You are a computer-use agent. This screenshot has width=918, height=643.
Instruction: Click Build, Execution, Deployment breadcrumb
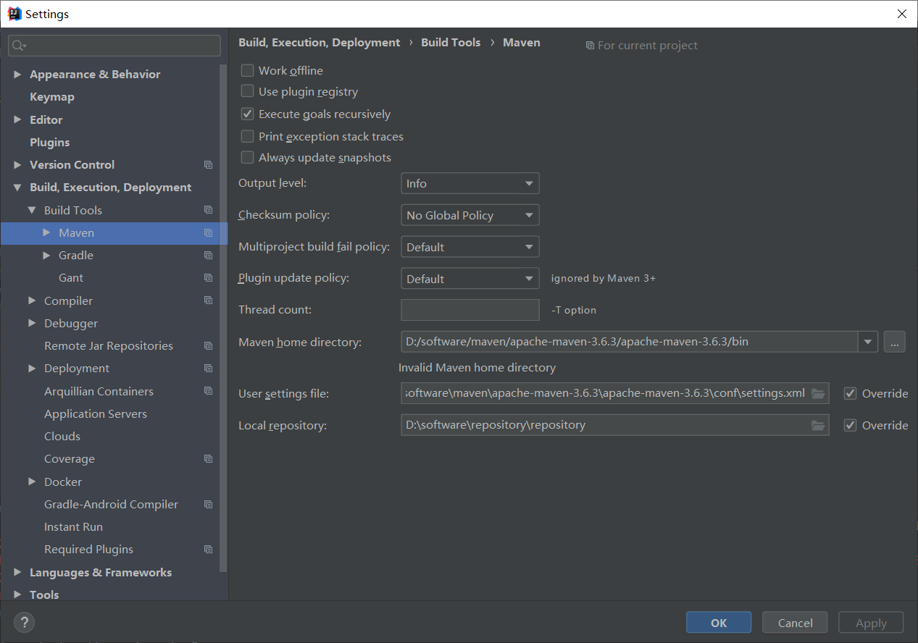pos(319,43)
